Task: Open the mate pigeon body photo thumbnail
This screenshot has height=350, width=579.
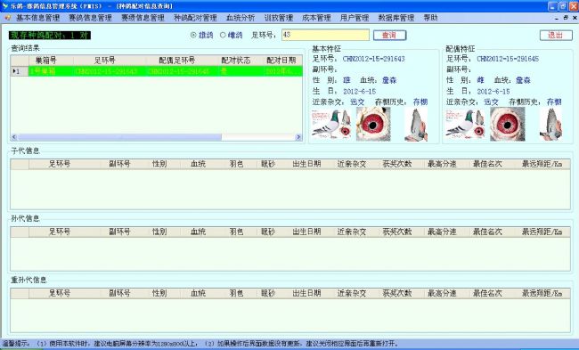Action: [x=465, y=124]
